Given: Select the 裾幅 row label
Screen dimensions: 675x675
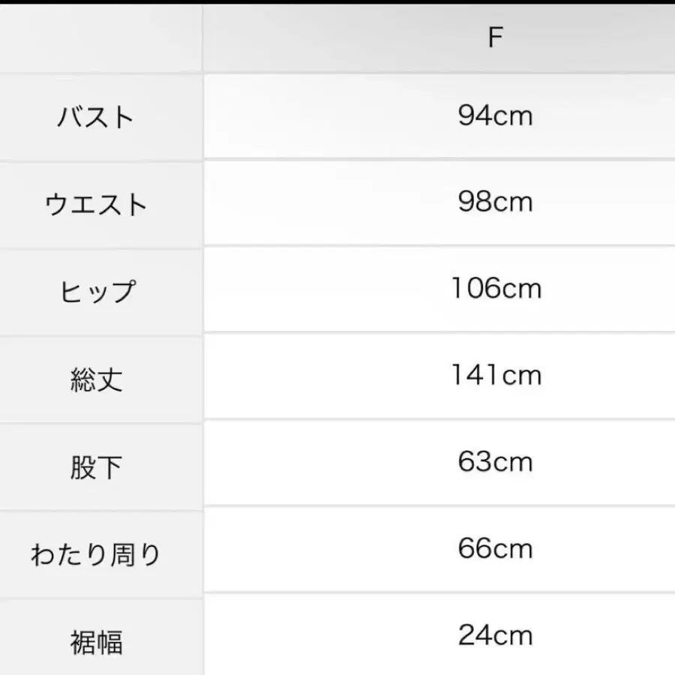Looking at the screenshot, I should 96,643.
